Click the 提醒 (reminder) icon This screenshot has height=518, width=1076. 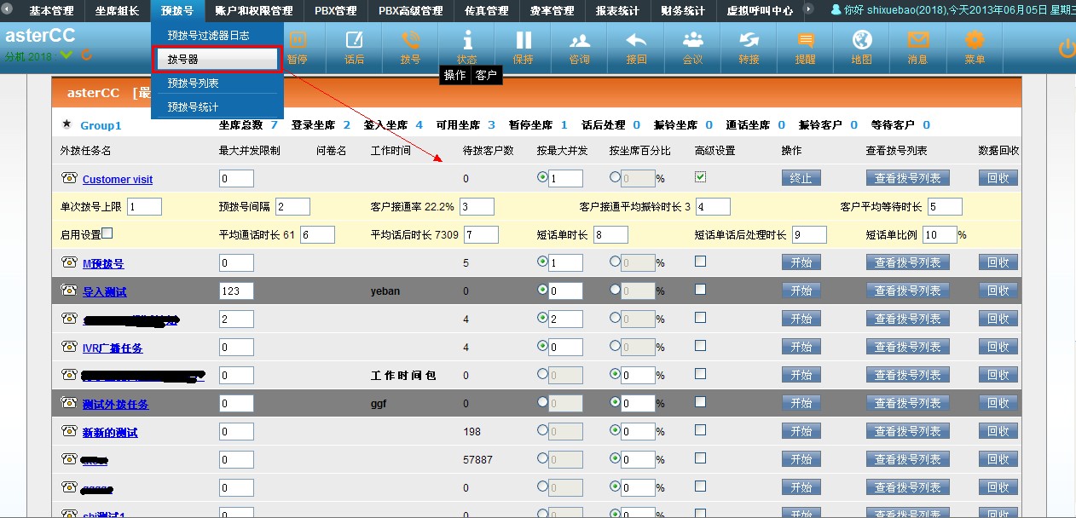pos(805,41)
